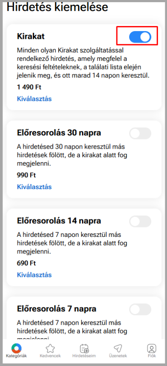Select the Hirdetéseim tab label
Screen dimensions: 167x366
pyautogui.click(x=84, y=356)
